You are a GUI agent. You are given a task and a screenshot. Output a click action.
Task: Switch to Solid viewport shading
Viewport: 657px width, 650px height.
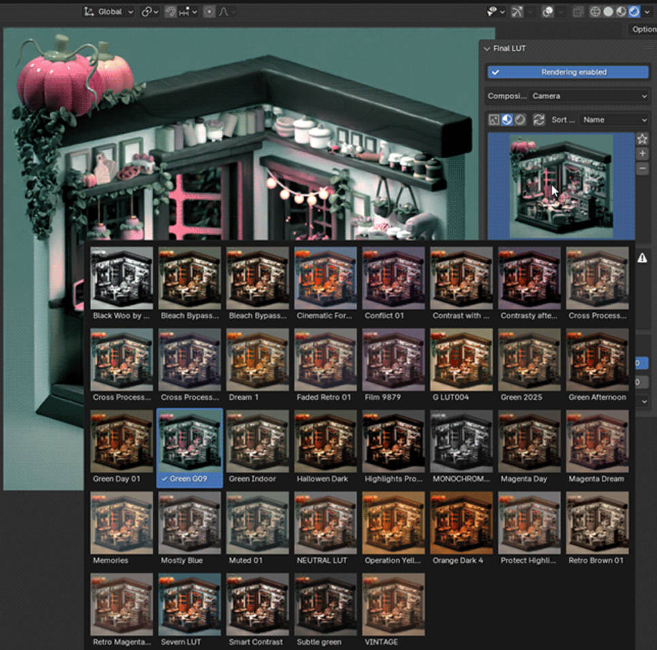pyautogui.click(x=608, y=12)
